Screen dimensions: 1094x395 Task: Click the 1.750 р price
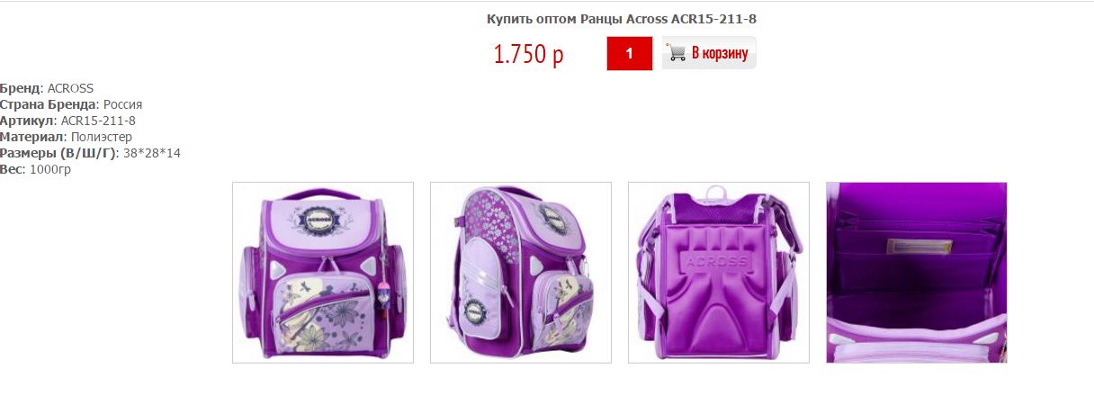pyautogui.click(x=529, y=54)
